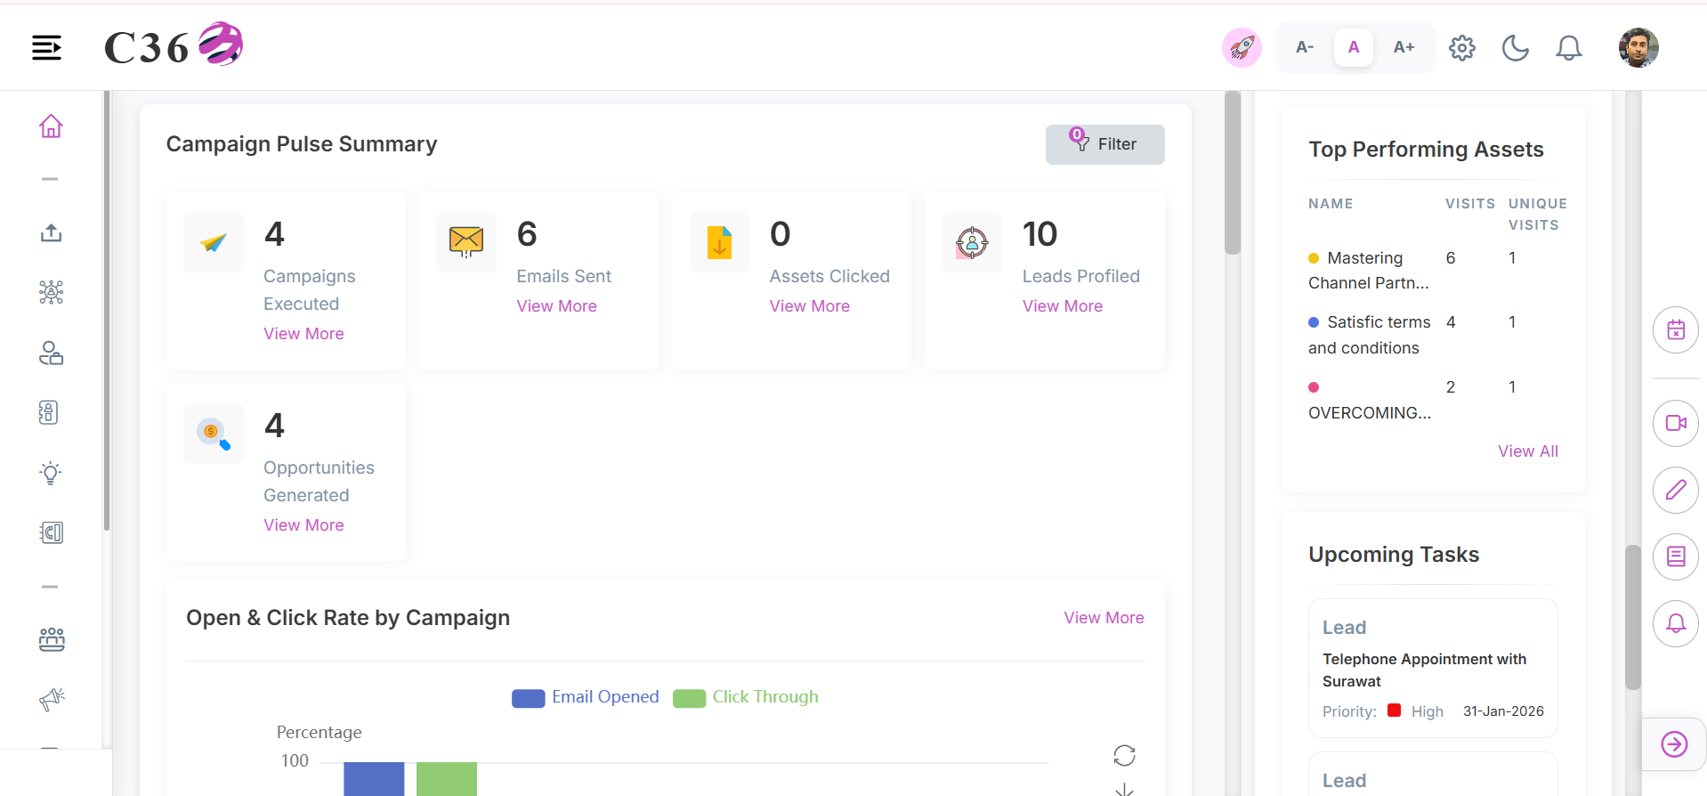This screenshot has width=1707, height=796.
Task: View more under Assets Clicked
Action: (809, 306)
